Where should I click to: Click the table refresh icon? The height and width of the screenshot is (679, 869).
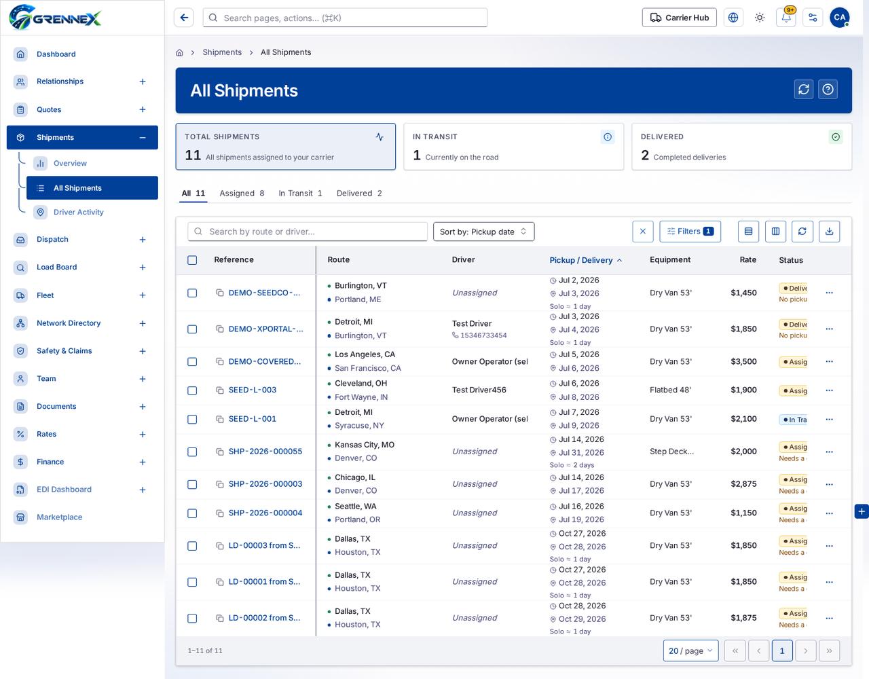[802, 232]
